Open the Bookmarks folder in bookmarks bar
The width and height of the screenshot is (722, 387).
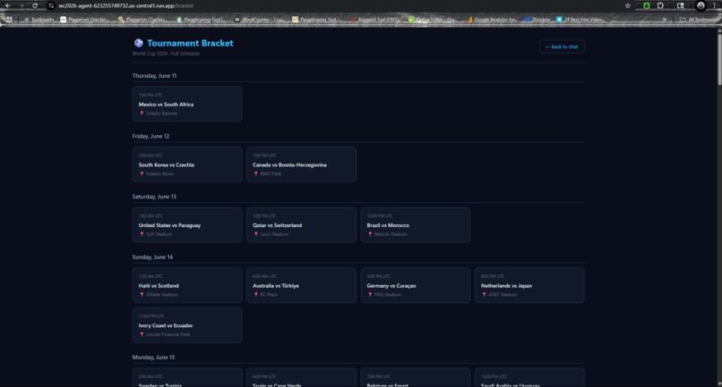click(x=39, y=20)
